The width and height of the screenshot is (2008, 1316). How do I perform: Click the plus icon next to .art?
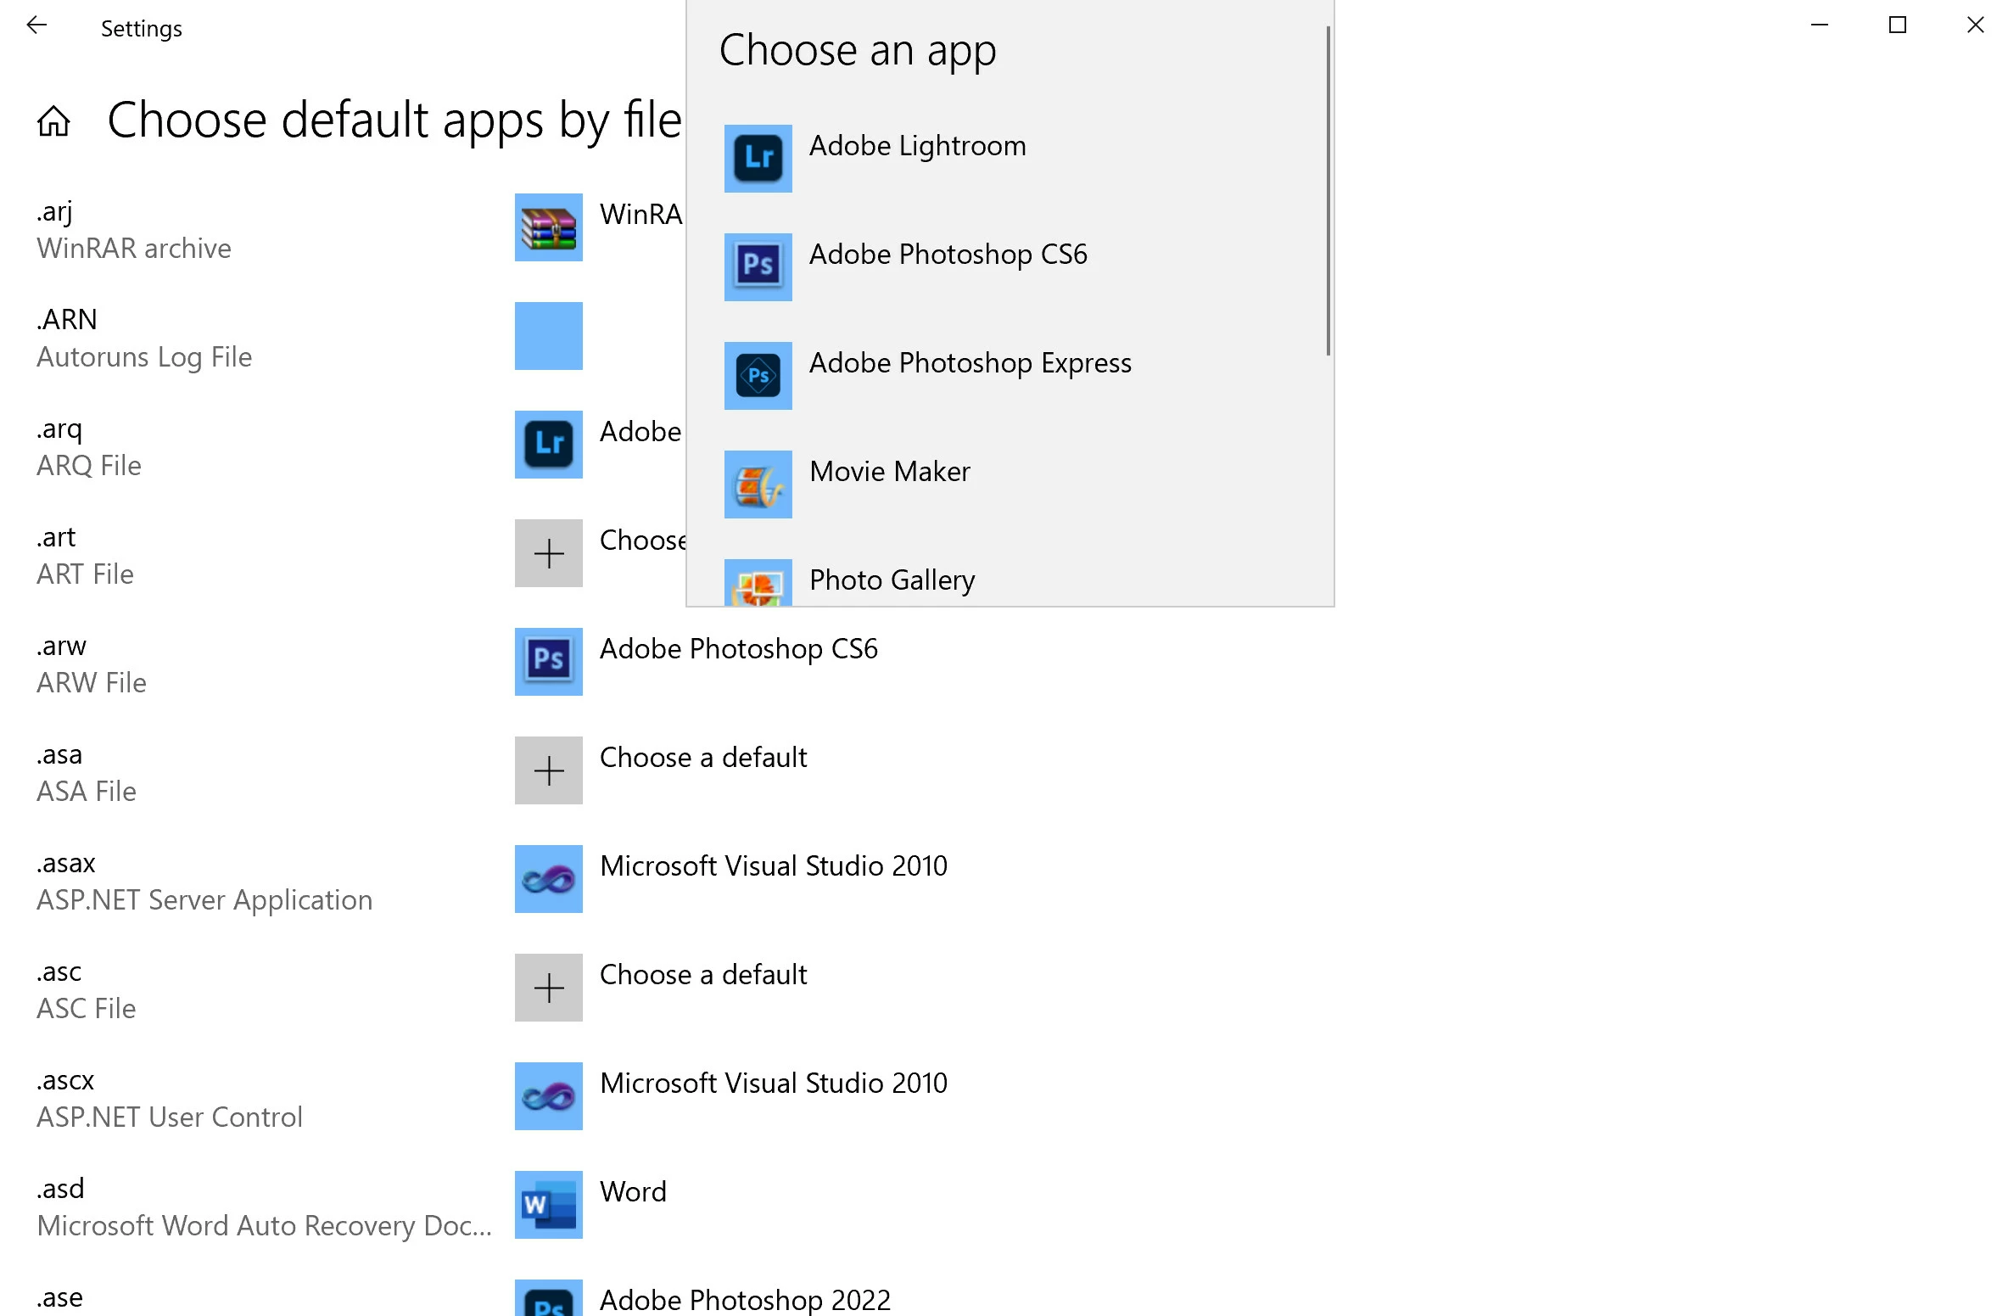tap(548, 553)
